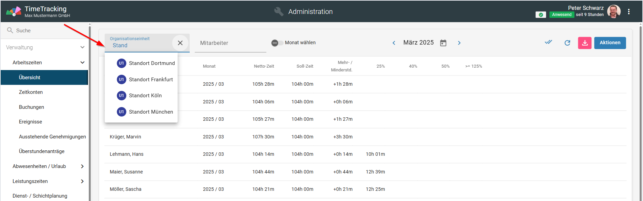Click the refresh icon
The height and width of the screenshot is (201, 643).
567,43
